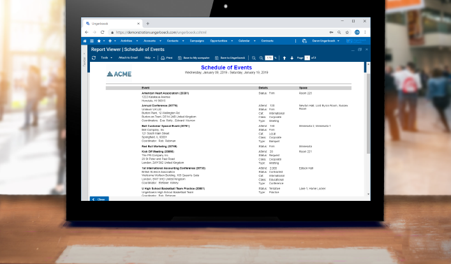Bookmark page with the star icon
451x264 pixels.
click(347, 33)
